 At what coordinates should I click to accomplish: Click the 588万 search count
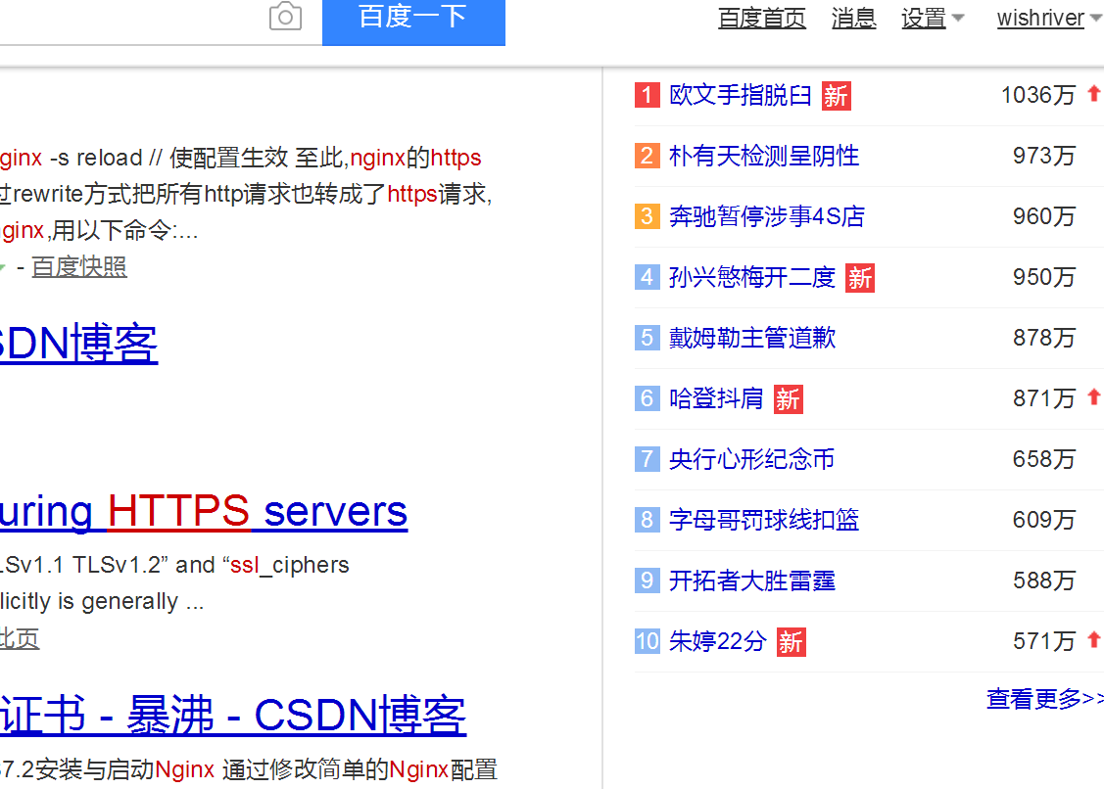pos(1044,580)
